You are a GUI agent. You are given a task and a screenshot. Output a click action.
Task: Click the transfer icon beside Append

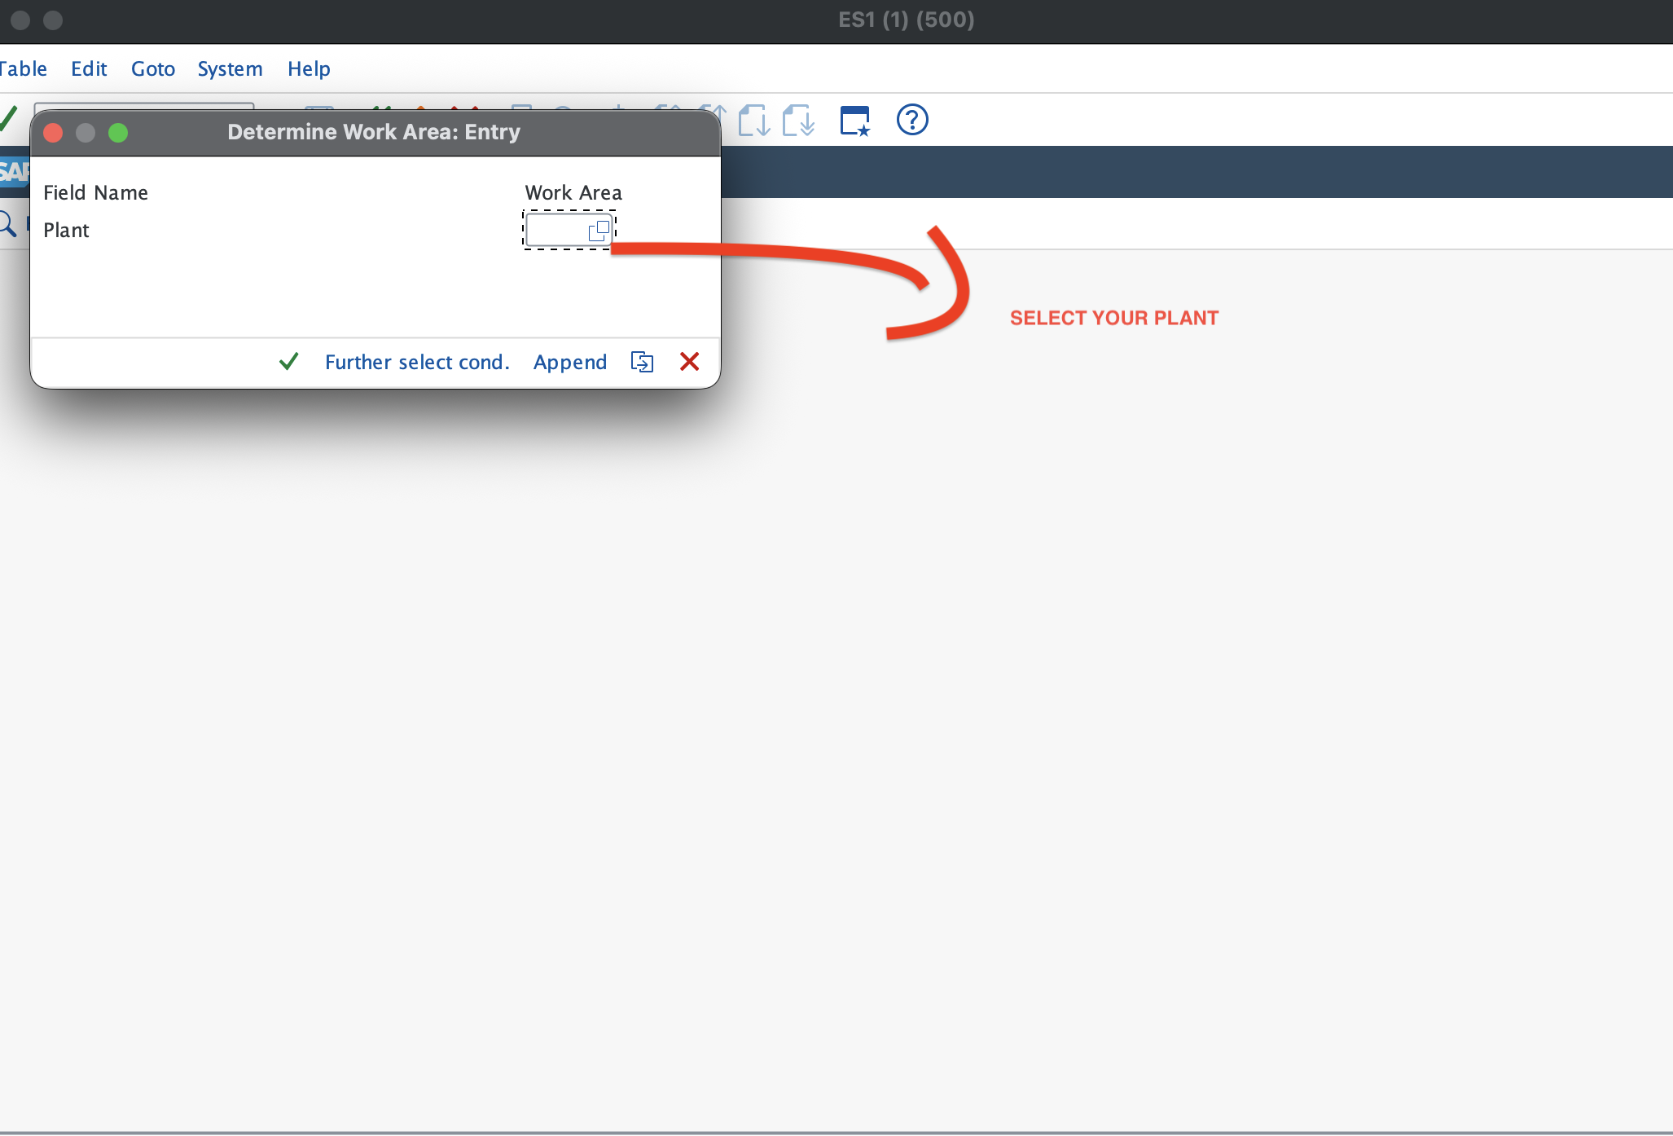tap(642, 362)
